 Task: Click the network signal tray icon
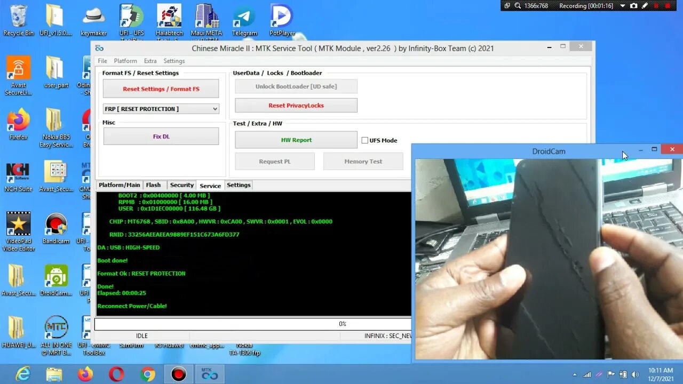pyautogui.click(x=587, y=375)
